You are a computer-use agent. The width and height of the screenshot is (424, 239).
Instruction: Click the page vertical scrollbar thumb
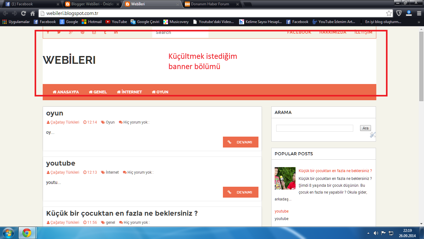click(421, 66)
